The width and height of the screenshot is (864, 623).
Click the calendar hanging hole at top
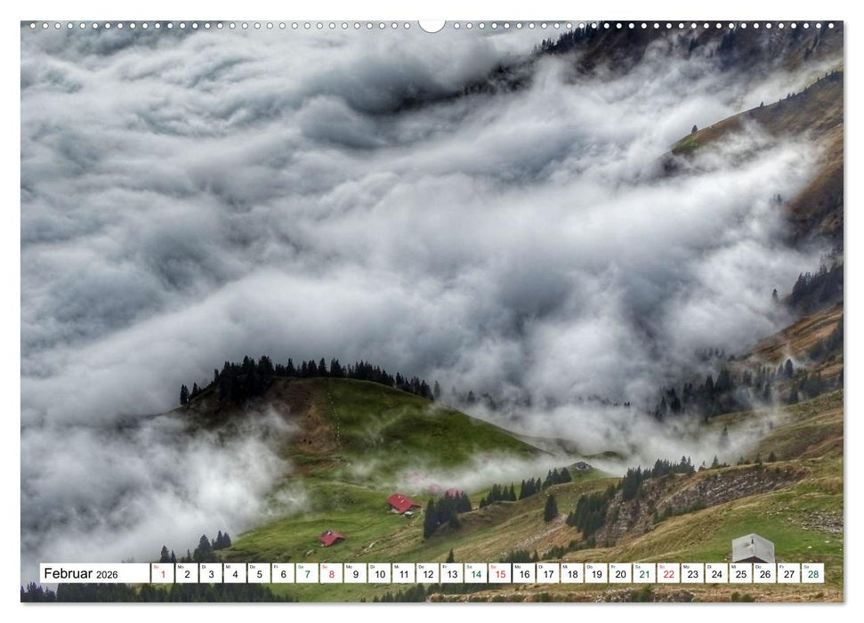[432, 25]
